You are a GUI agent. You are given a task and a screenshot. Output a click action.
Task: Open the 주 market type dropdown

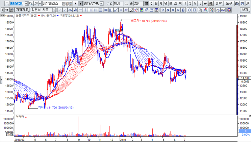pos(7,3)
